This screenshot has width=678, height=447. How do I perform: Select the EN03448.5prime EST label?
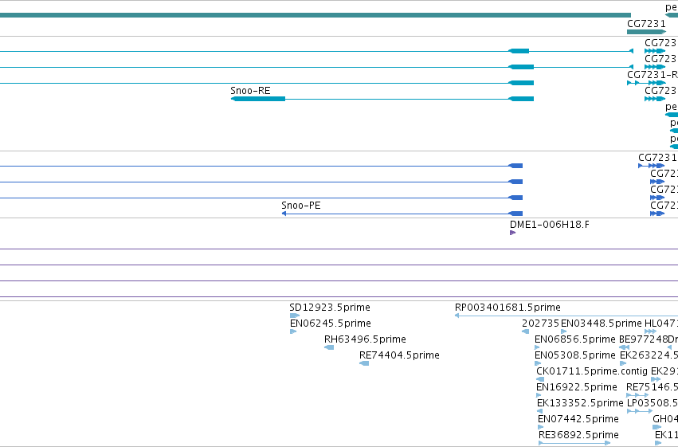tap(601, 323)
